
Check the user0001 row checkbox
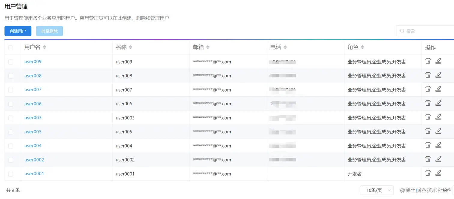click(x=11, y=174)
